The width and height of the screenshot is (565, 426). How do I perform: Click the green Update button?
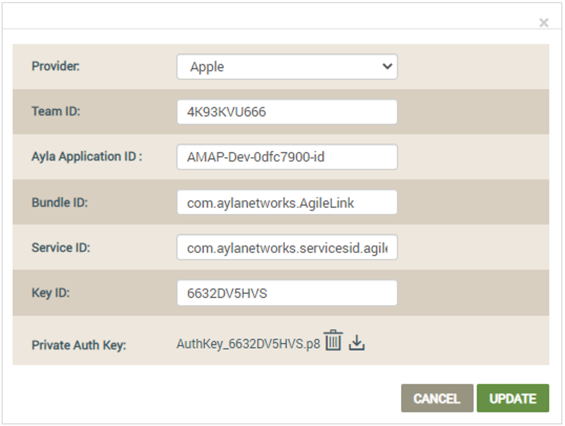pos(512,399)
